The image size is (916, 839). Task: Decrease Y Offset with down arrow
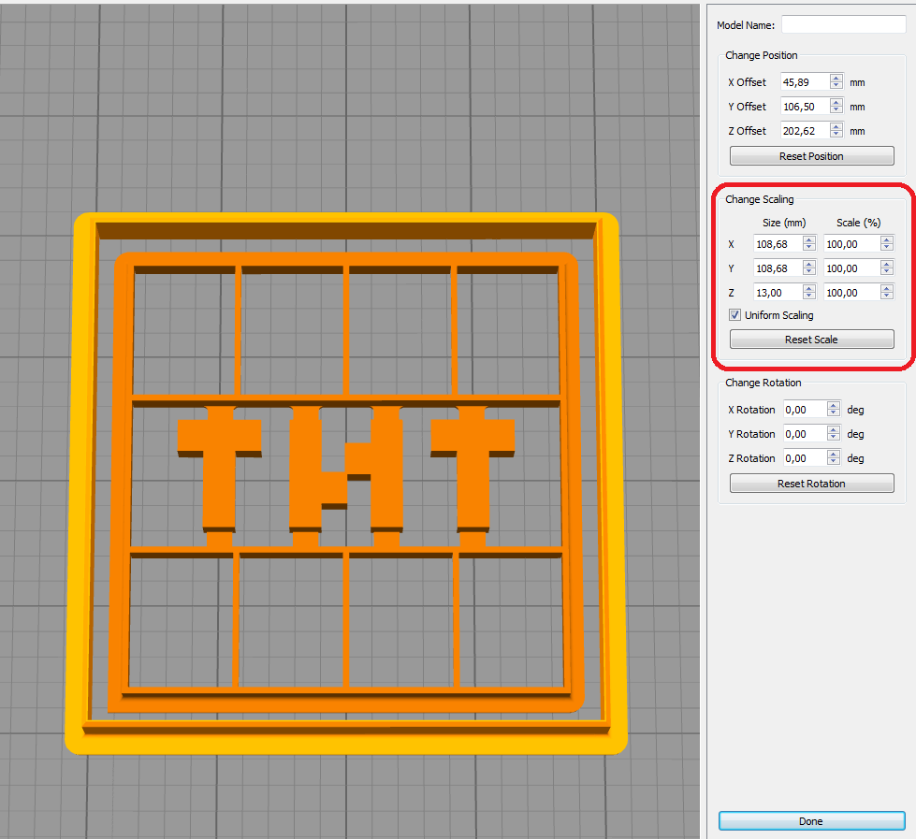(x=836, y=111)
